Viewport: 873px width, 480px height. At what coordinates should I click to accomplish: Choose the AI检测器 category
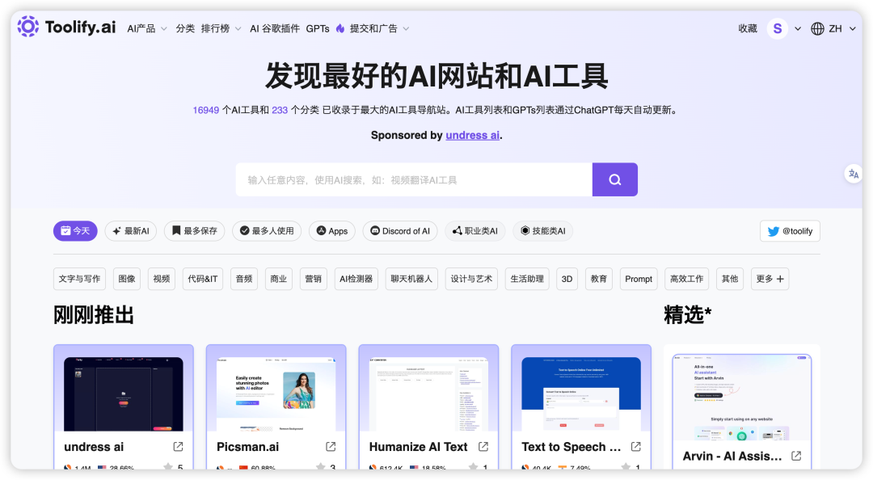[356, 279]
